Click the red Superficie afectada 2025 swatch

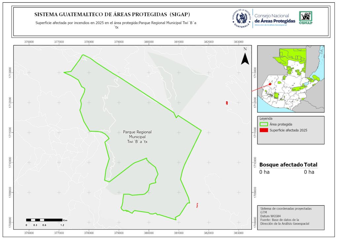point(263,130)
